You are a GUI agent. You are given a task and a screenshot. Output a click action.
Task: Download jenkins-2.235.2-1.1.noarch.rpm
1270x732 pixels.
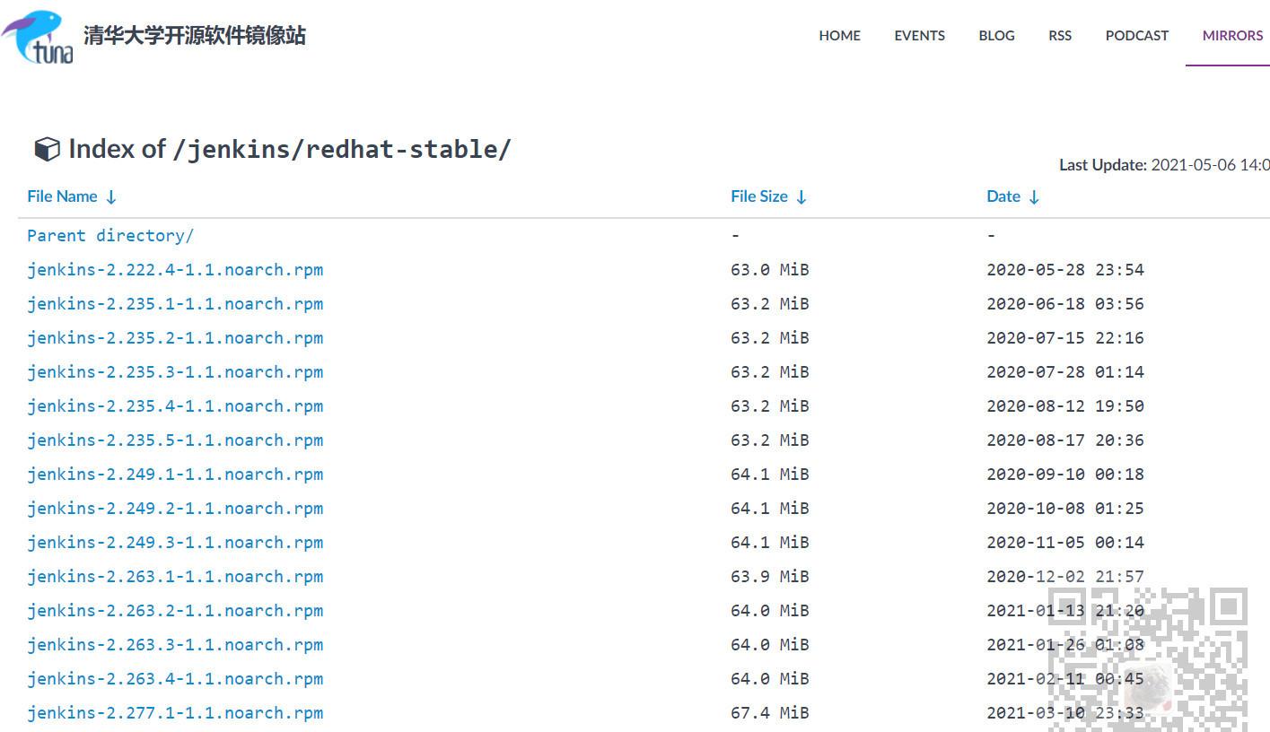point(175,337)
